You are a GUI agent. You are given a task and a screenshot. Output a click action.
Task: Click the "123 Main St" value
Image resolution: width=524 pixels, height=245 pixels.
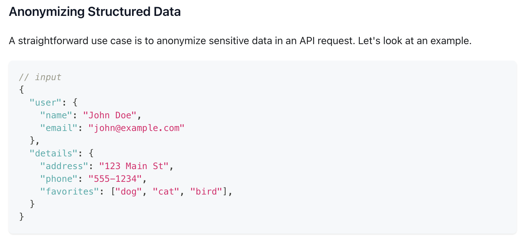(134, 166)
